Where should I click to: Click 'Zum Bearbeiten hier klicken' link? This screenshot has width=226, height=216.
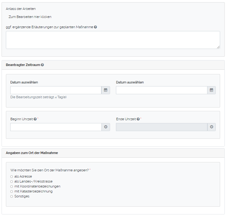[30, 17]
